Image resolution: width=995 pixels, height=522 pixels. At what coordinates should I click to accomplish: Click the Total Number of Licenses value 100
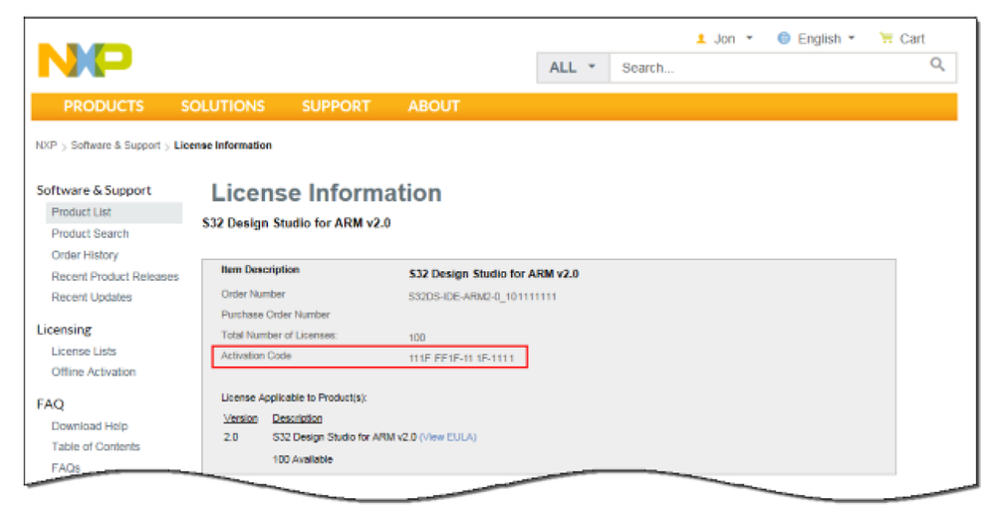(417, 337)
